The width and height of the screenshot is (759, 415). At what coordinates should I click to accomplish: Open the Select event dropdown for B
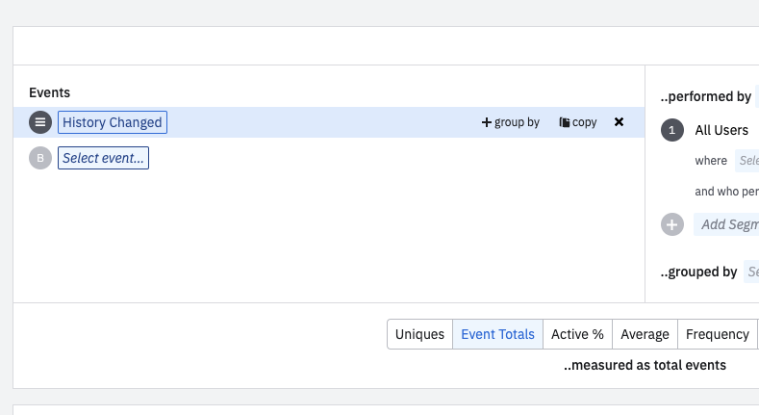[x=104, y=158]
